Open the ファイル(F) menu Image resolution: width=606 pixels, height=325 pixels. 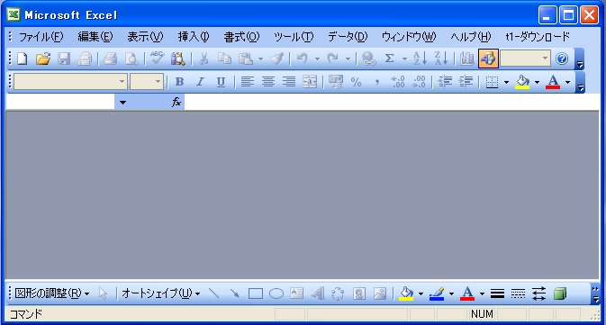tap(41, 37)
